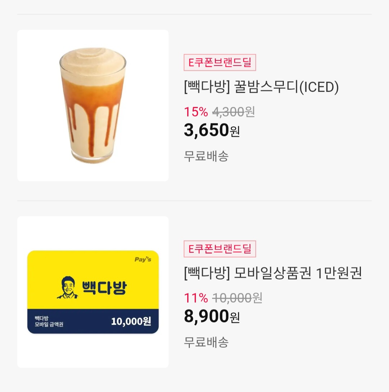Click the 15% discount rate label

coord(196,112)
